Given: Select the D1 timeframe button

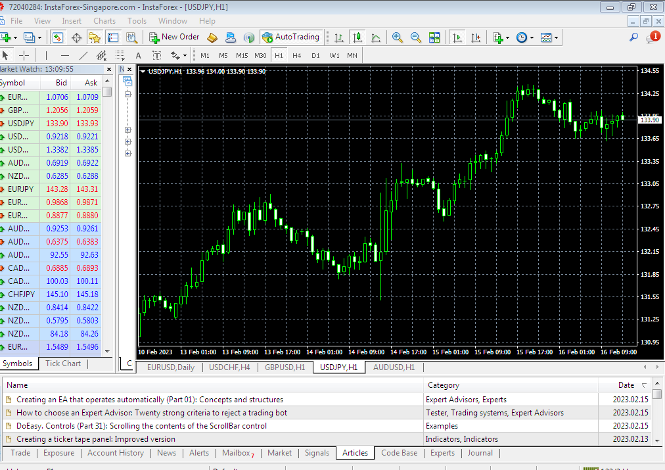Looking at the screenshot, I should 315,56.
